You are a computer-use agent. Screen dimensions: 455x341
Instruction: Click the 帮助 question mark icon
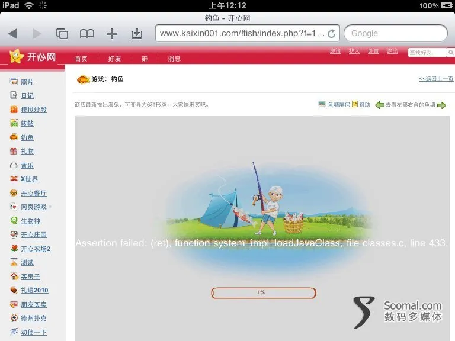[355, 104]
